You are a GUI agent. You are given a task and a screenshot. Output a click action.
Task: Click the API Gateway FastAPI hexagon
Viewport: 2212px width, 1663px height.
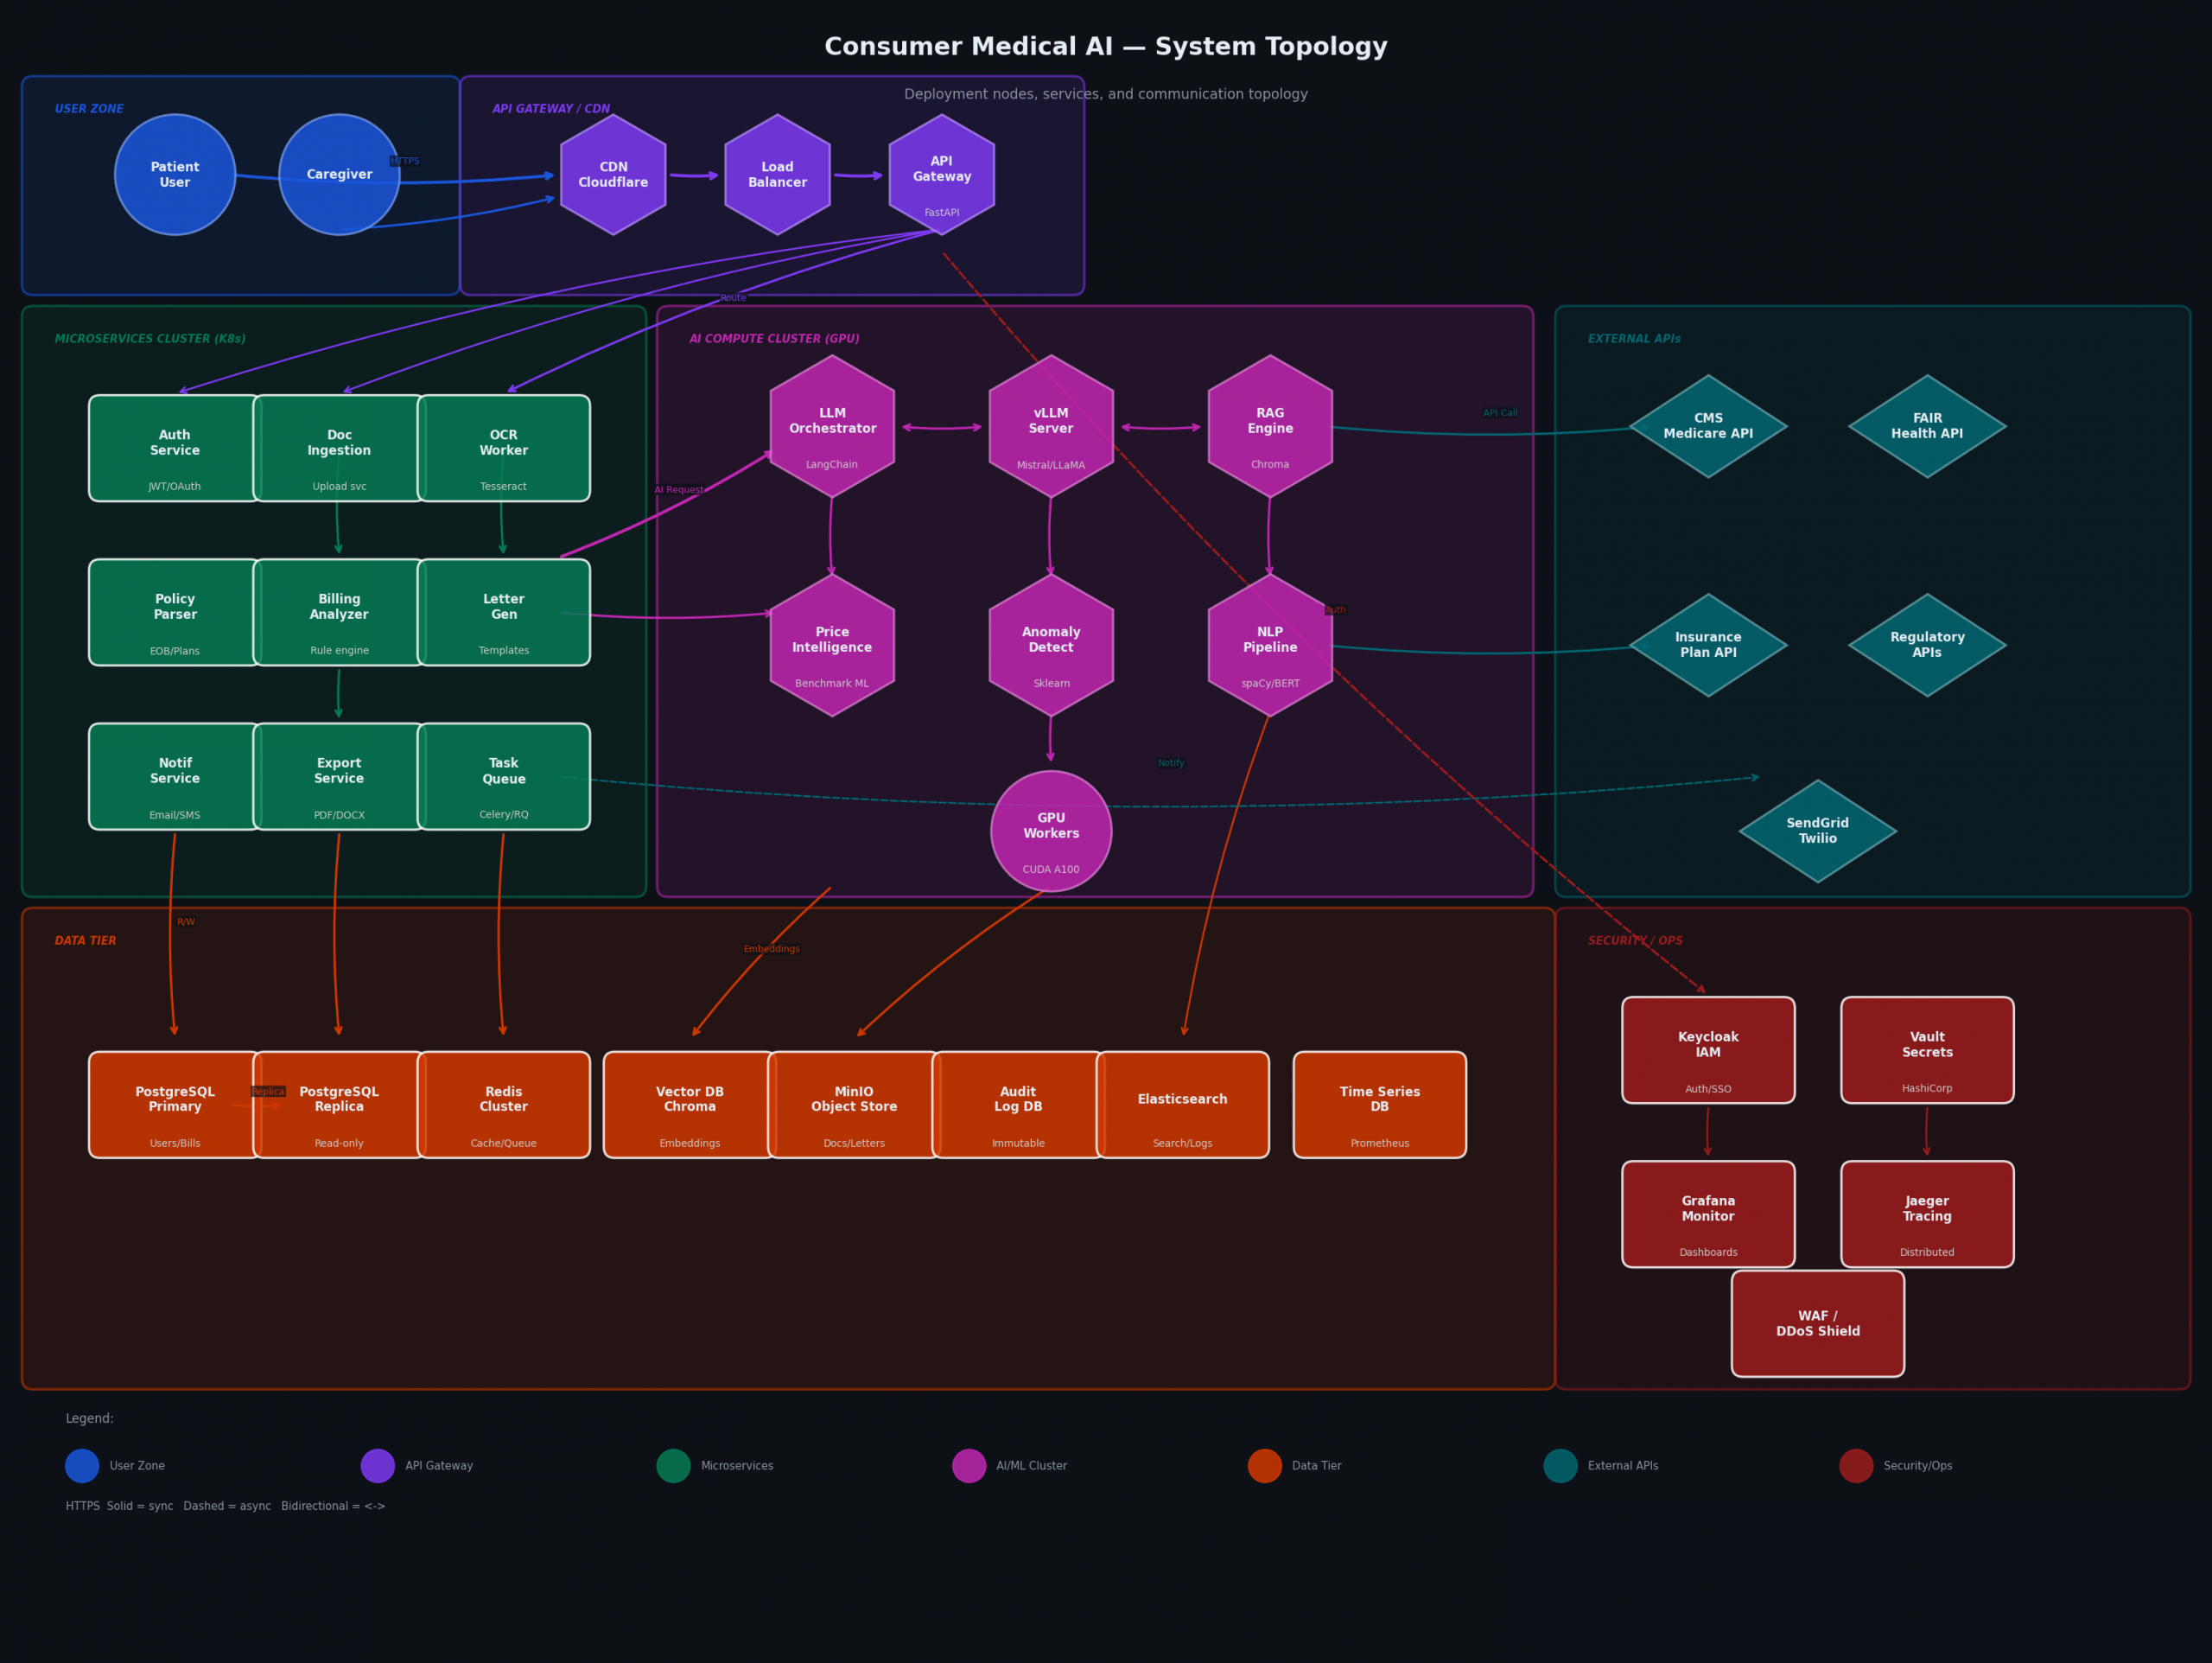pyautogui.click(x=941, y=175)
